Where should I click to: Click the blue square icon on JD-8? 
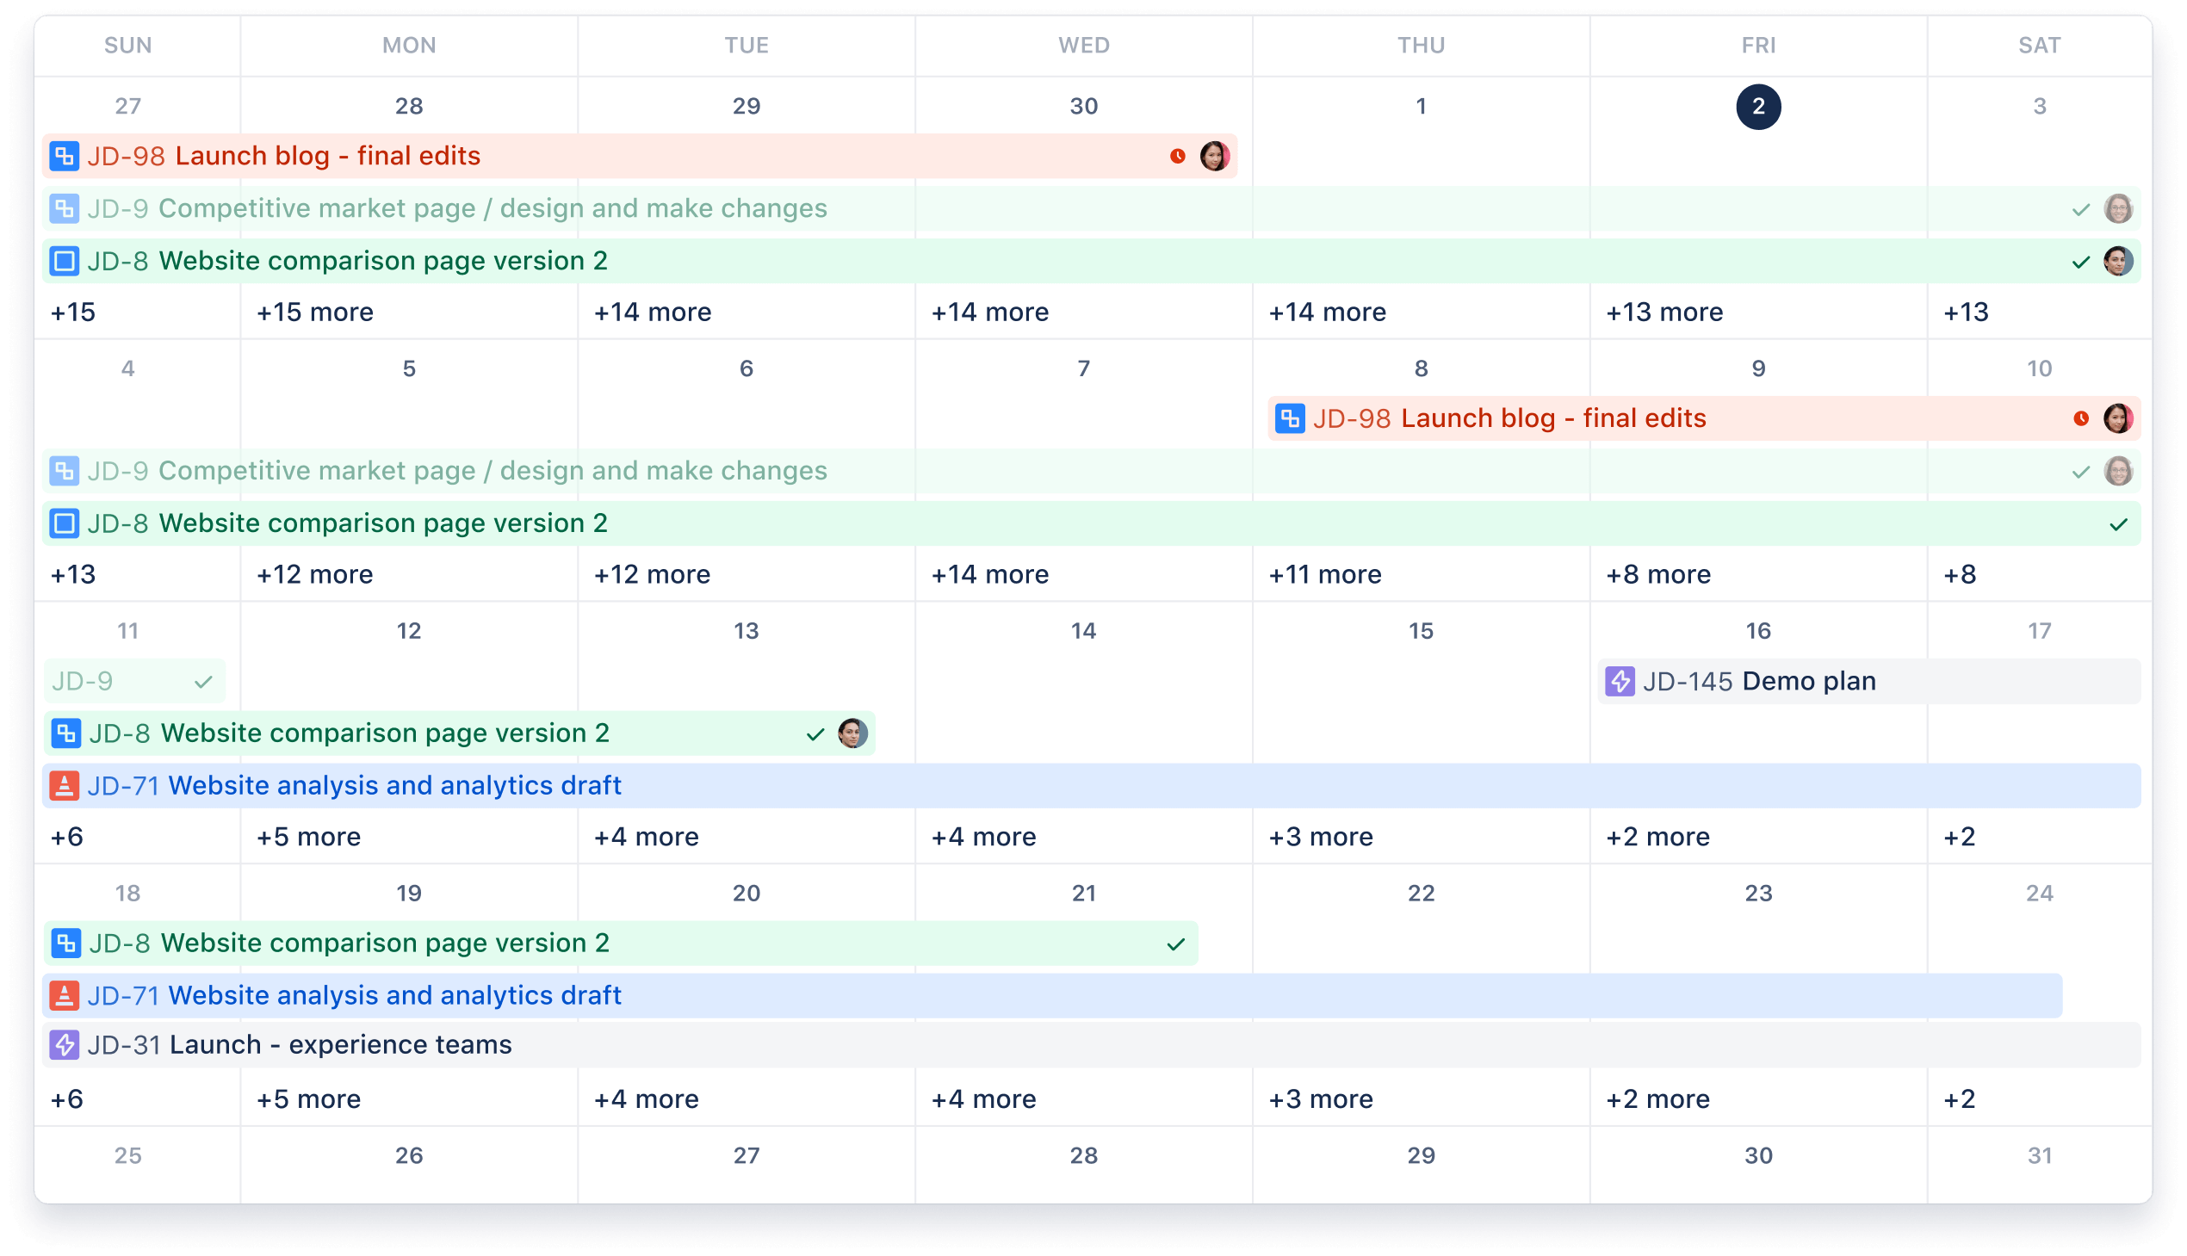click(65, 260)
